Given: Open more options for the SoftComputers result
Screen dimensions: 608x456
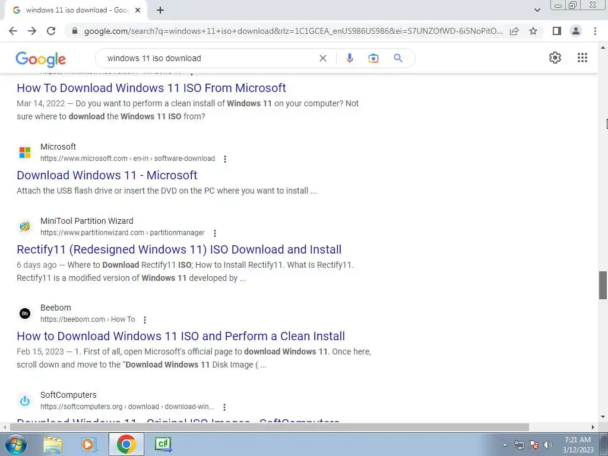Looking at the screenshot, I should (x=224, y=407).
